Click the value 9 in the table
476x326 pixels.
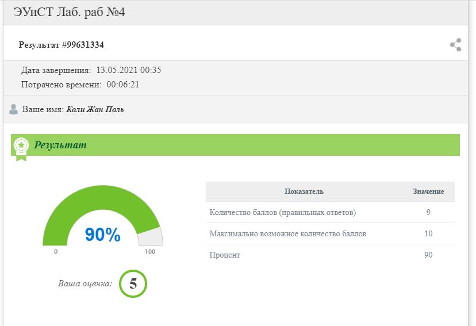tap(428, 212)
